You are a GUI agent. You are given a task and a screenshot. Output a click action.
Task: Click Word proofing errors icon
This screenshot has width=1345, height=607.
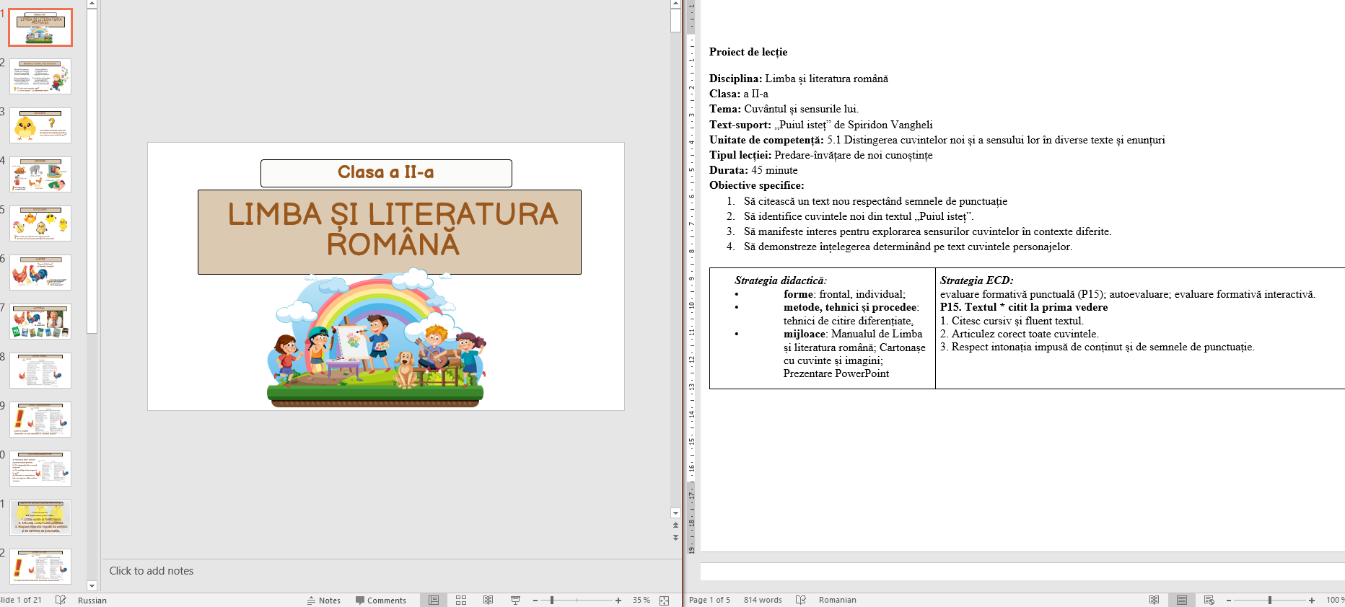tap(800, 600)
